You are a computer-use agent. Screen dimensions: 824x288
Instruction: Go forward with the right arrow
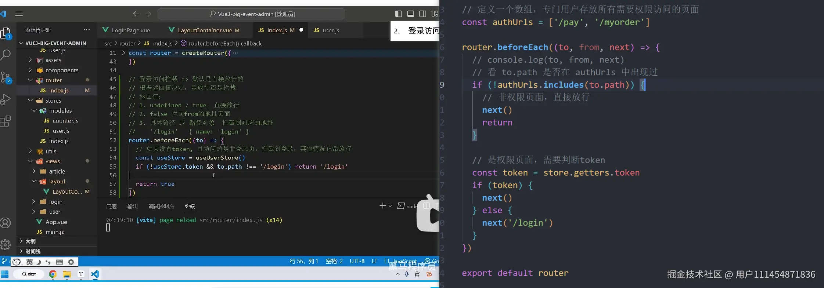click(x=148, y=14)
